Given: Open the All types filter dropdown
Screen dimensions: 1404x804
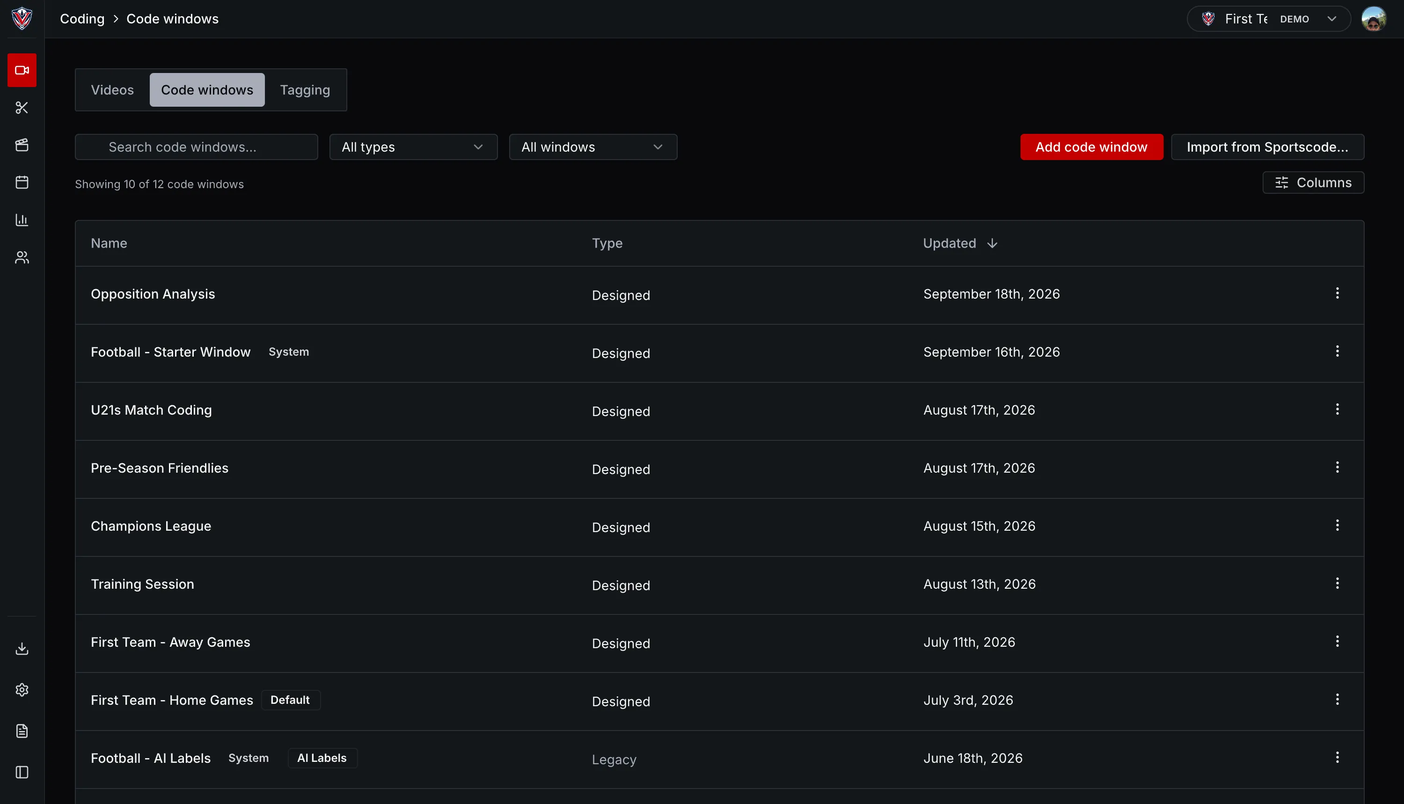Looking at the screenshot, I should (413, 147).
